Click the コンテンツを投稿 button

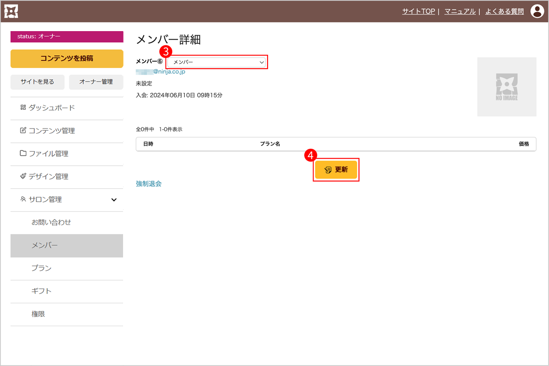tap(67, 59)
